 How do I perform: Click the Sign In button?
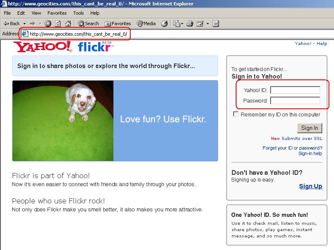tap(310, 128)
